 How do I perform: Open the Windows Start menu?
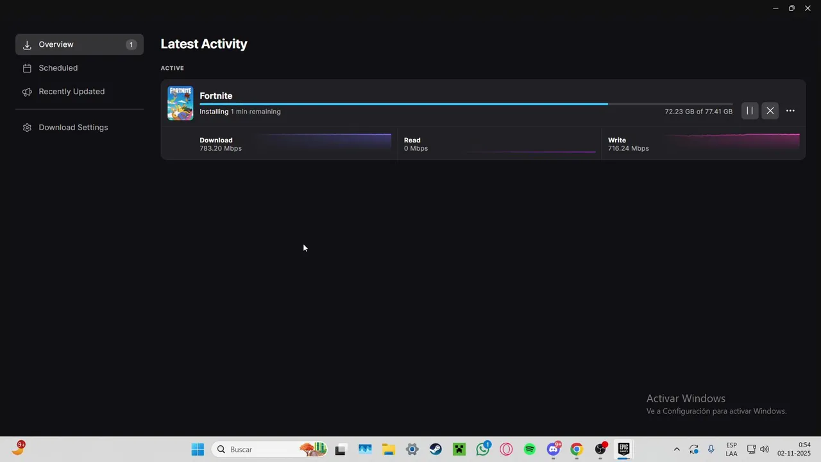point(198,449)
